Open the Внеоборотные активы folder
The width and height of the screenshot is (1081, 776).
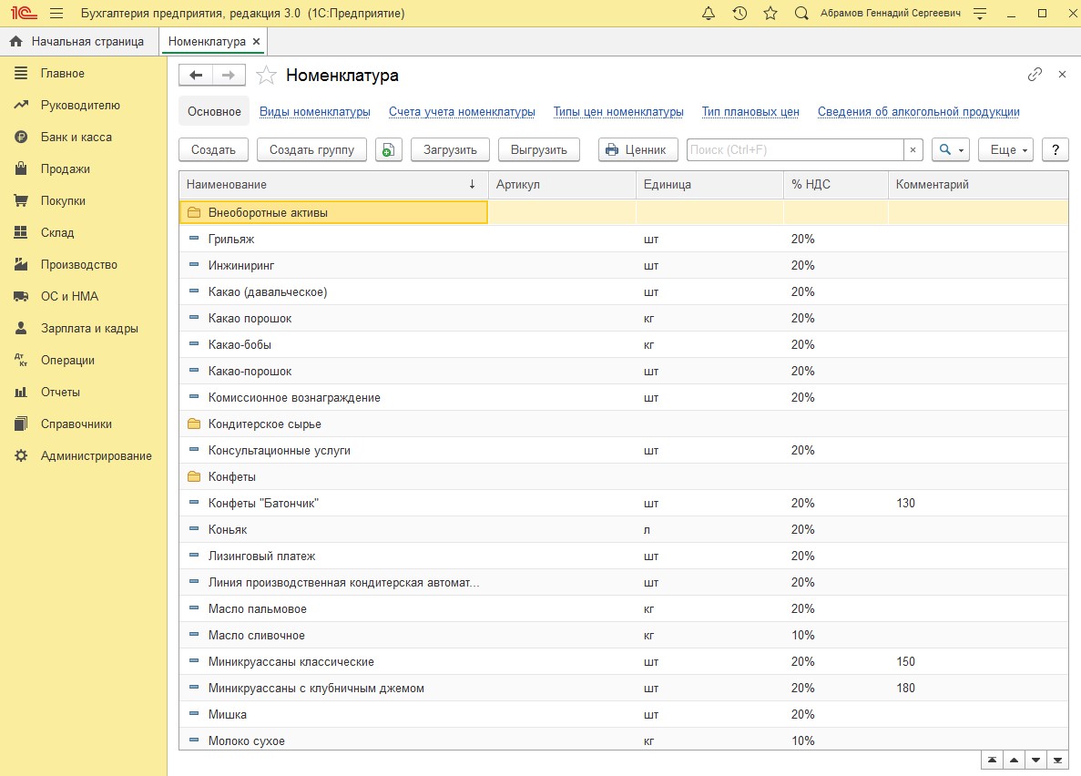click(x=268, y=213)
